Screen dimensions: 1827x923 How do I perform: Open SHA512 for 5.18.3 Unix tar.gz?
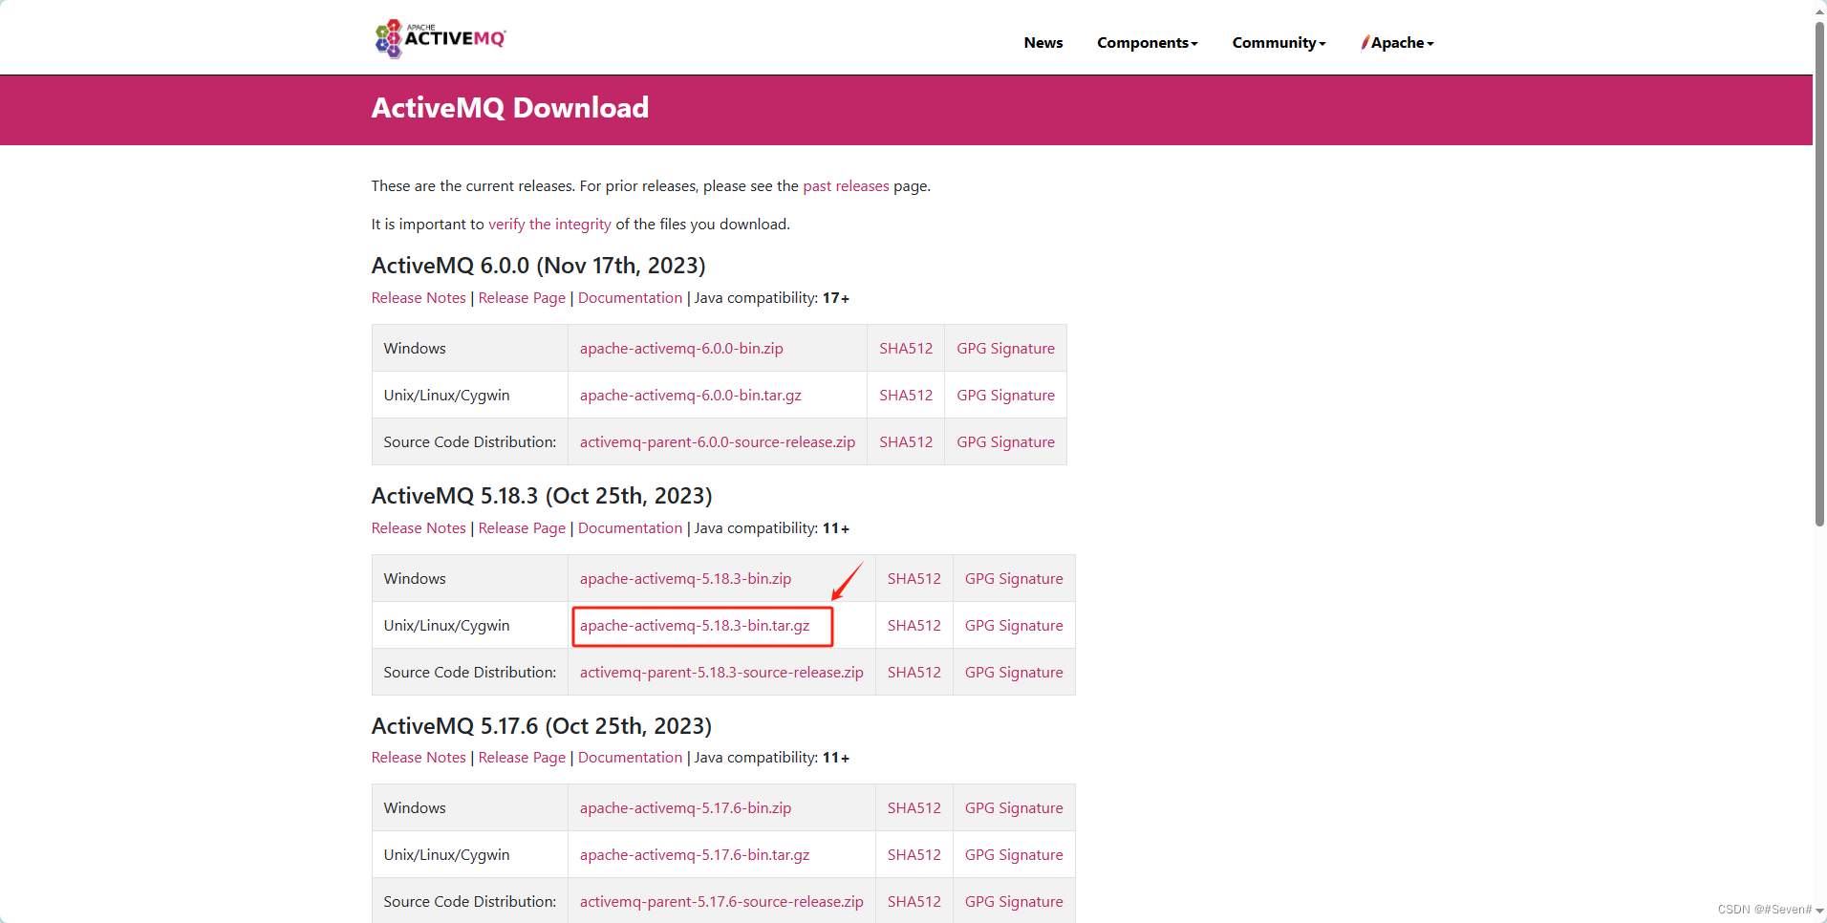913,626
